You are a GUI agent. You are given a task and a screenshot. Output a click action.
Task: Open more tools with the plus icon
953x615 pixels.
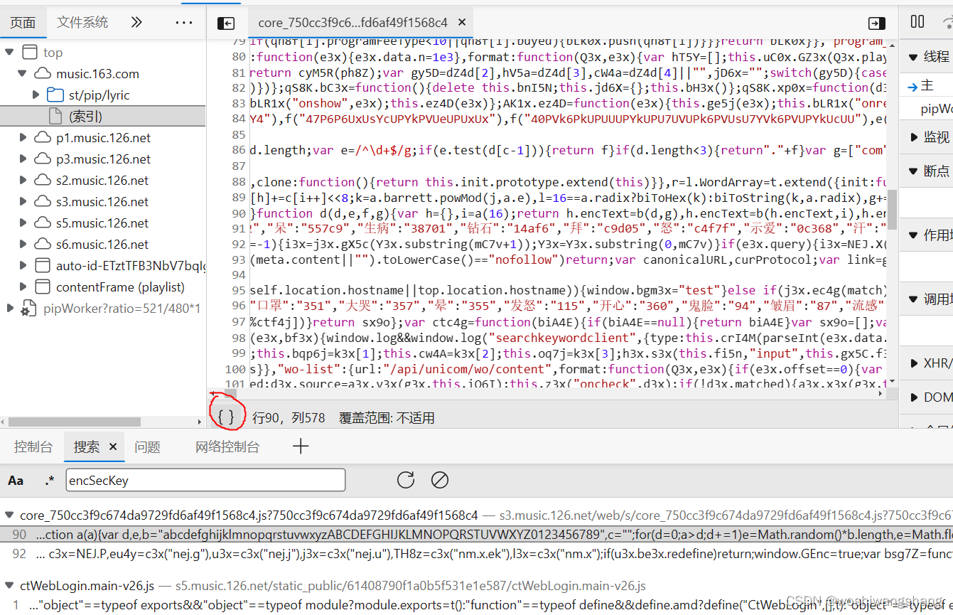point(301,446)
